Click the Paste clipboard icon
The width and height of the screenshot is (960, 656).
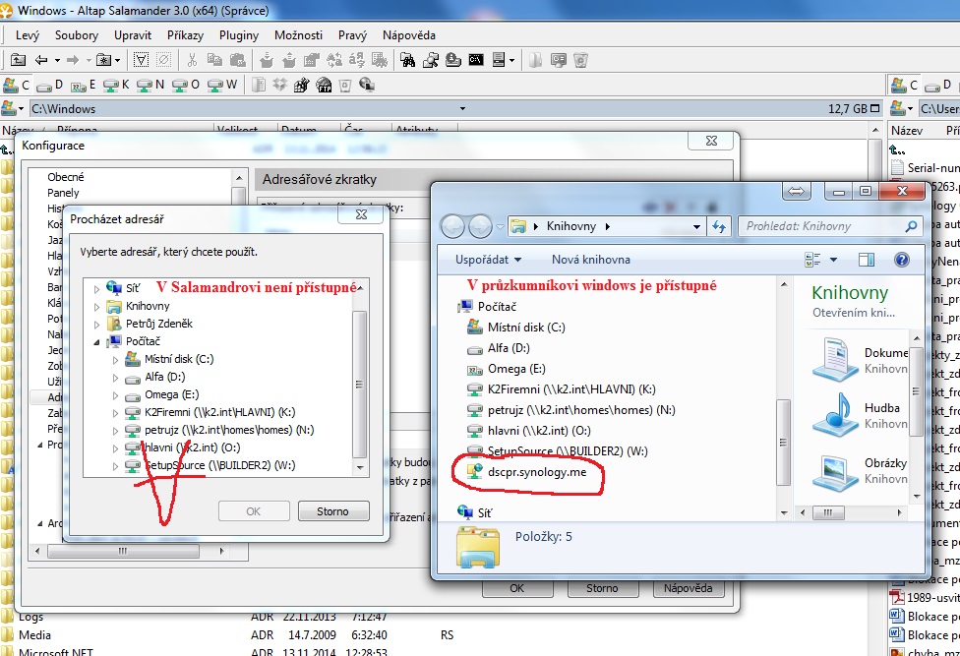[x=238, y=60]
